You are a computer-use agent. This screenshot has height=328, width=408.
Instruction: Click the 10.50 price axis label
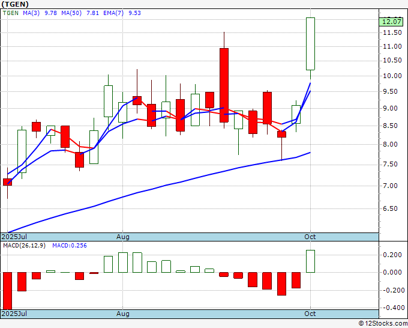(x=392, y=61)
